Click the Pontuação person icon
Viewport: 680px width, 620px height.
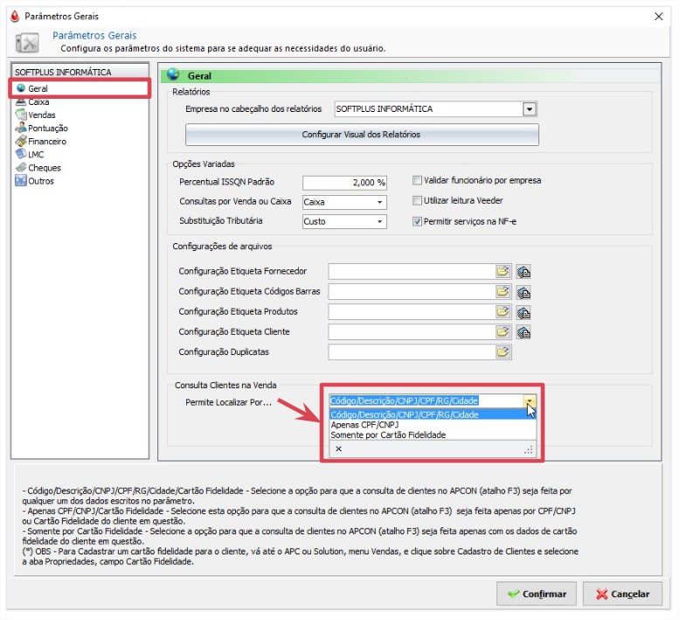21,128
